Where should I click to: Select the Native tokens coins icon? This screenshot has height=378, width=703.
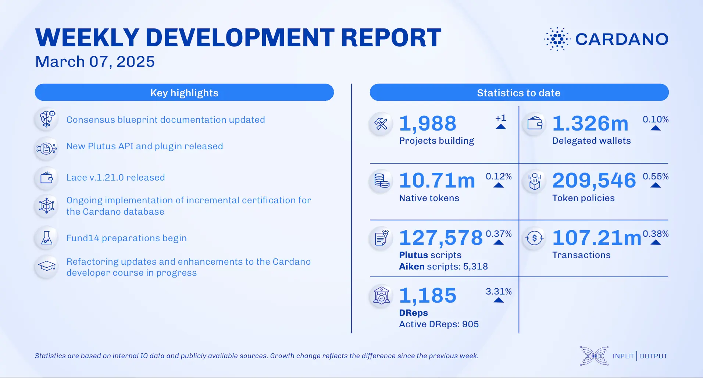pos(381,181)
